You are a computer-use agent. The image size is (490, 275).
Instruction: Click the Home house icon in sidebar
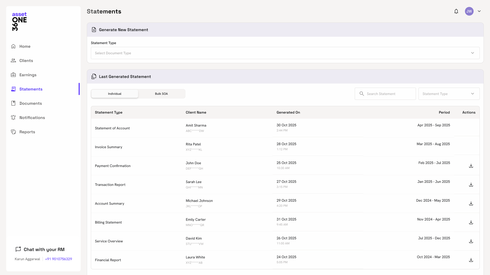[x=13, y=46]
